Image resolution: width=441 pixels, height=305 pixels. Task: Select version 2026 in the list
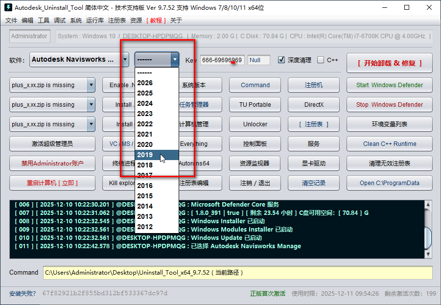[x=157, y=83]
